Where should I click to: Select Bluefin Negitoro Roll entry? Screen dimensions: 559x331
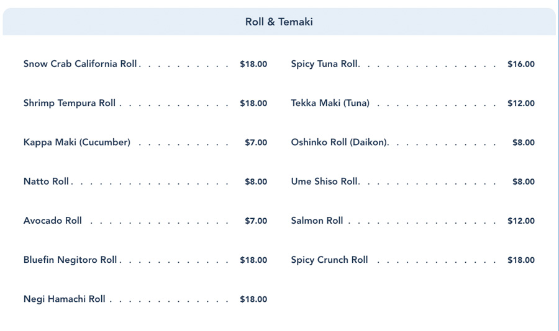click(70, 260)
